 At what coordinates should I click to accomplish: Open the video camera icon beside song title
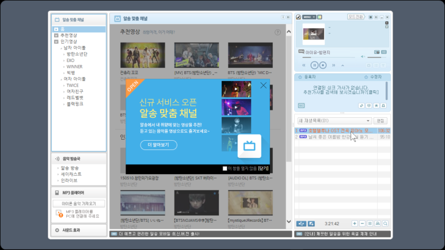377,52
